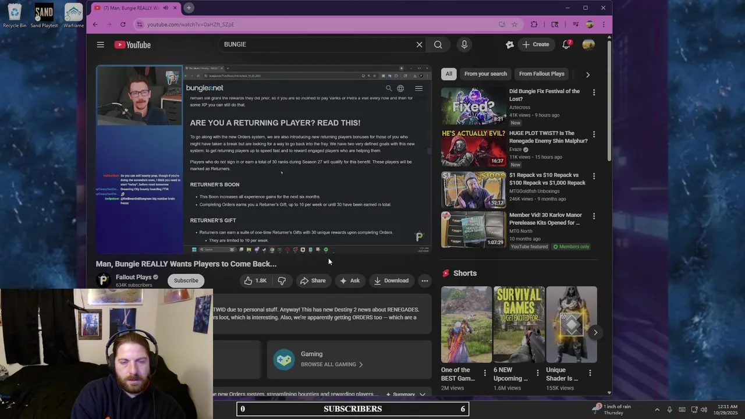Go to YouTube home via logo
Screen dimensions: 745x419
tap(133, 45)
